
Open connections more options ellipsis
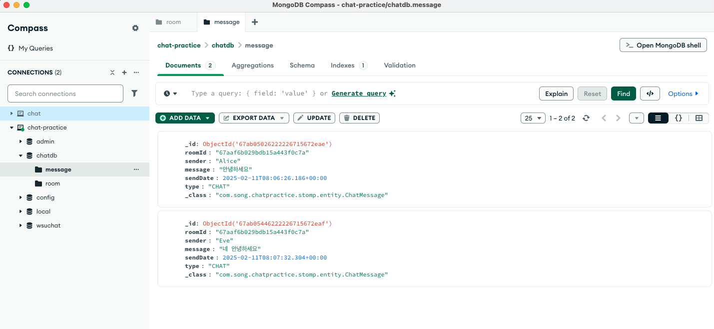coord(136,72)
